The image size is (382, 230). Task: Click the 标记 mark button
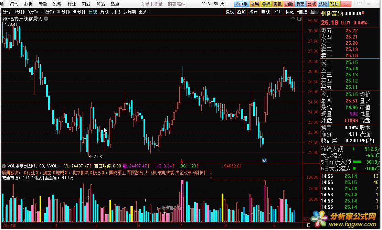[289, 12]
